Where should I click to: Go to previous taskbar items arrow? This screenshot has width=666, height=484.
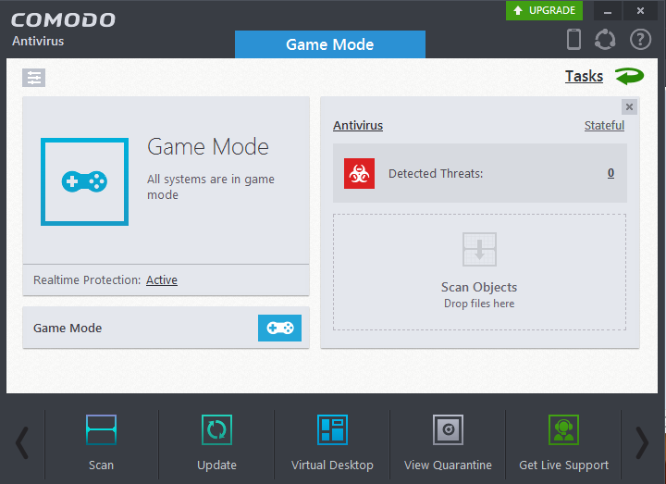point(22,443)
